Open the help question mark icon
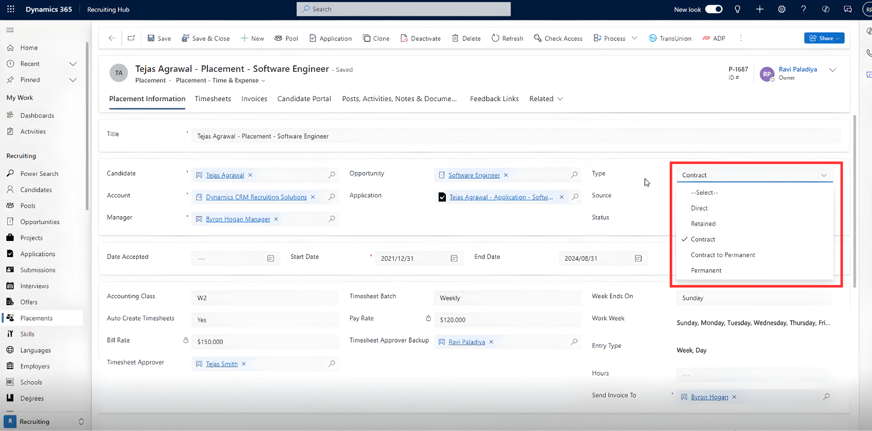Image resolution: width=872 pixels, height=431 pixels. click(803, 9)
